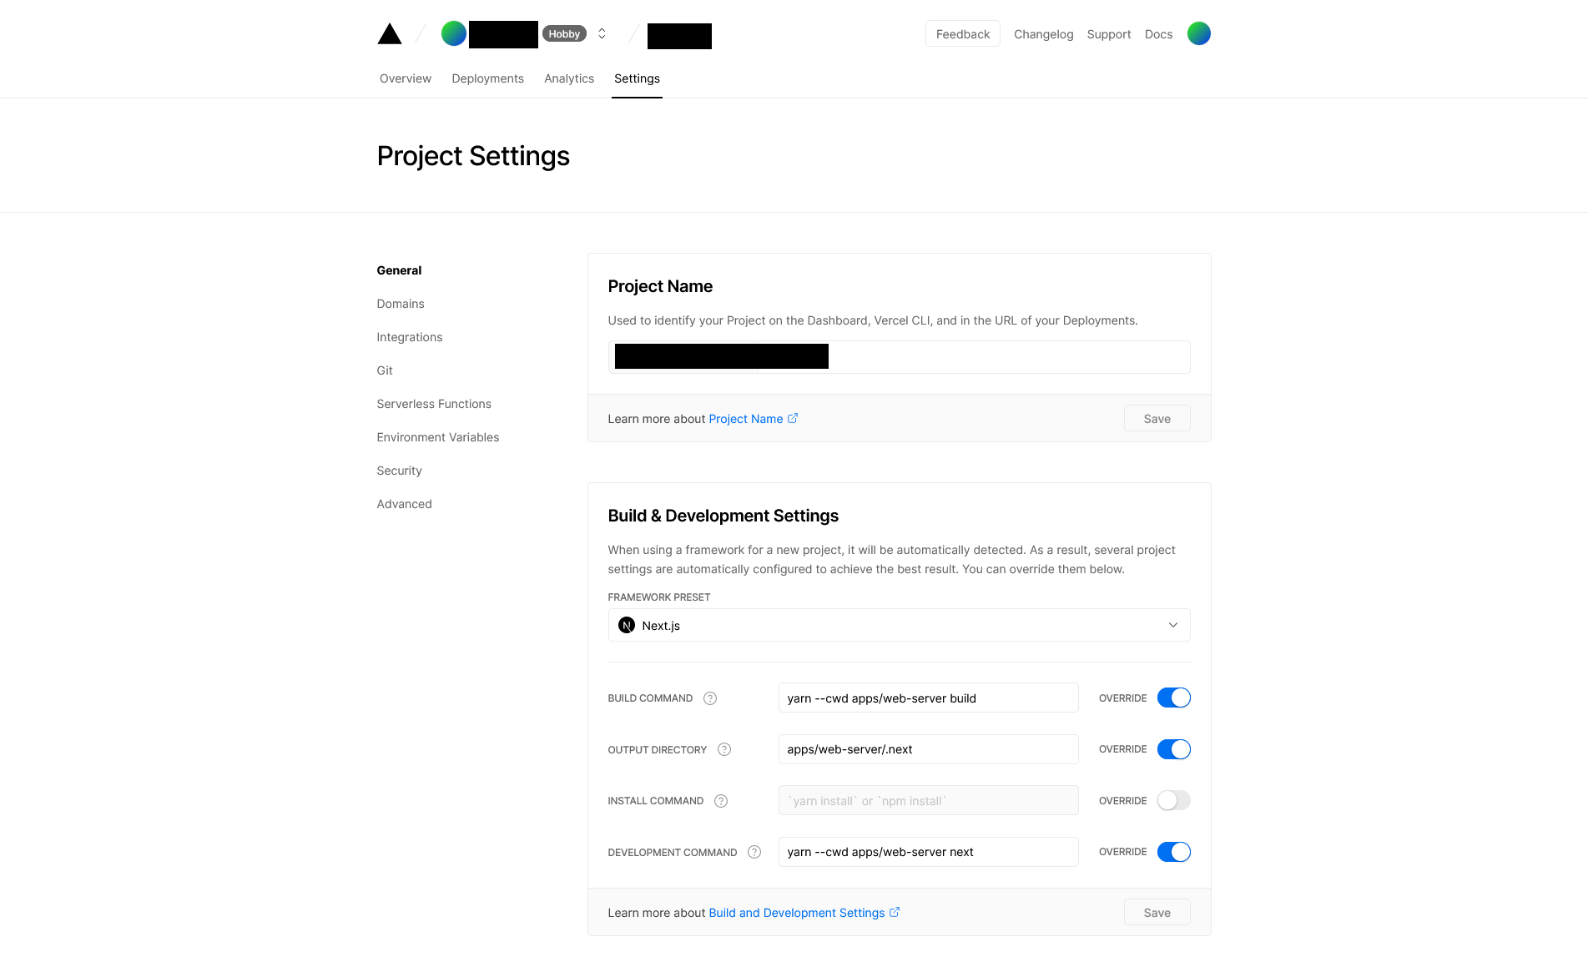Screen dimensions: 1588x957
Task: Open Environment Variables settings section
Action: 437,437
